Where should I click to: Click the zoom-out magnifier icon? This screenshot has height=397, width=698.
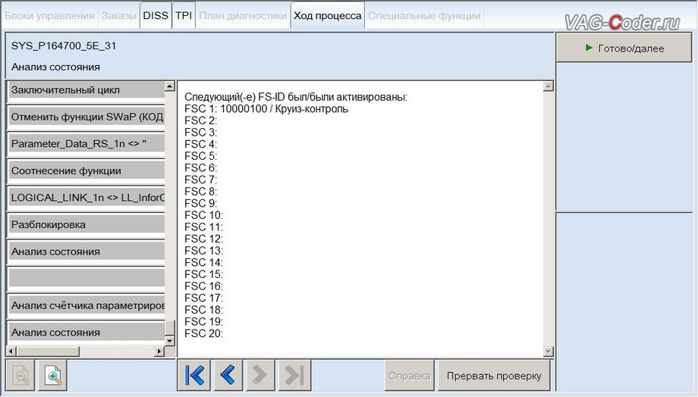point(20,376)
